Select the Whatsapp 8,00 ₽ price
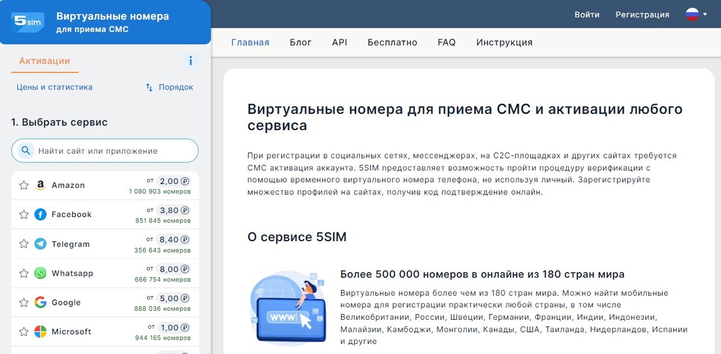The image size is (721, 354). 174,269
